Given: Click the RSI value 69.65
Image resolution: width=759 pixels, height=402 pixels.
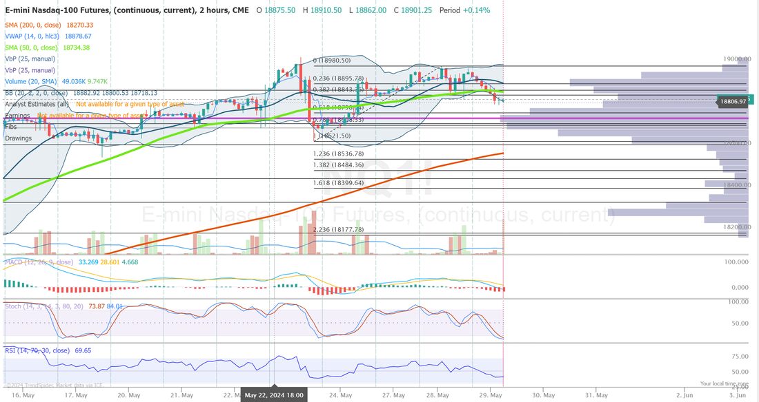Looking at the screenshot, I should (83, 351).
